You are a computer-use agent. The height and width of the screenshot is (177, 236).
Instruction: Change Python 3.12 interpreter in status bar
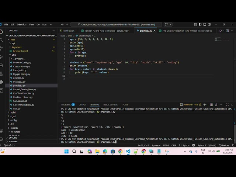(206, 145)
